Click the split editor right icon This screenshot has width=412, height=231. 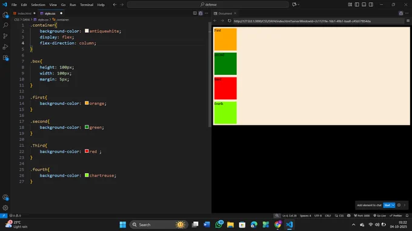pyautogui.click(x=194, y=13)
